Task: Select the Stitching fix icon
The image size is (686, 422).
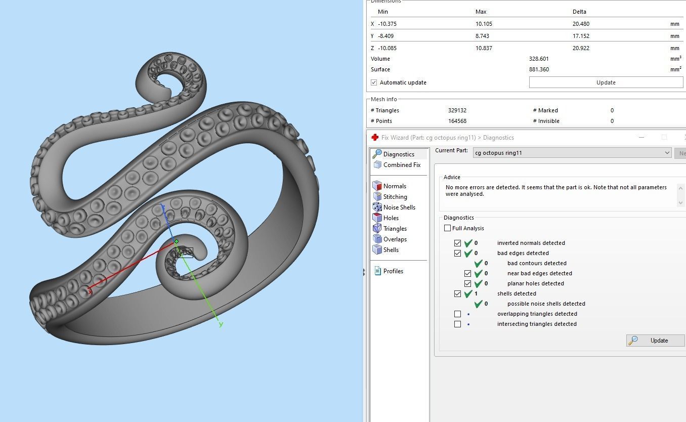Action: pos(377,197)
